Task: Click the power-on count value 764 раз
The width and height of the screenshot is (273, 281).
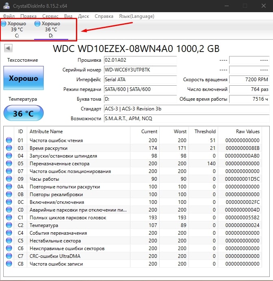Action: (249, 89)
